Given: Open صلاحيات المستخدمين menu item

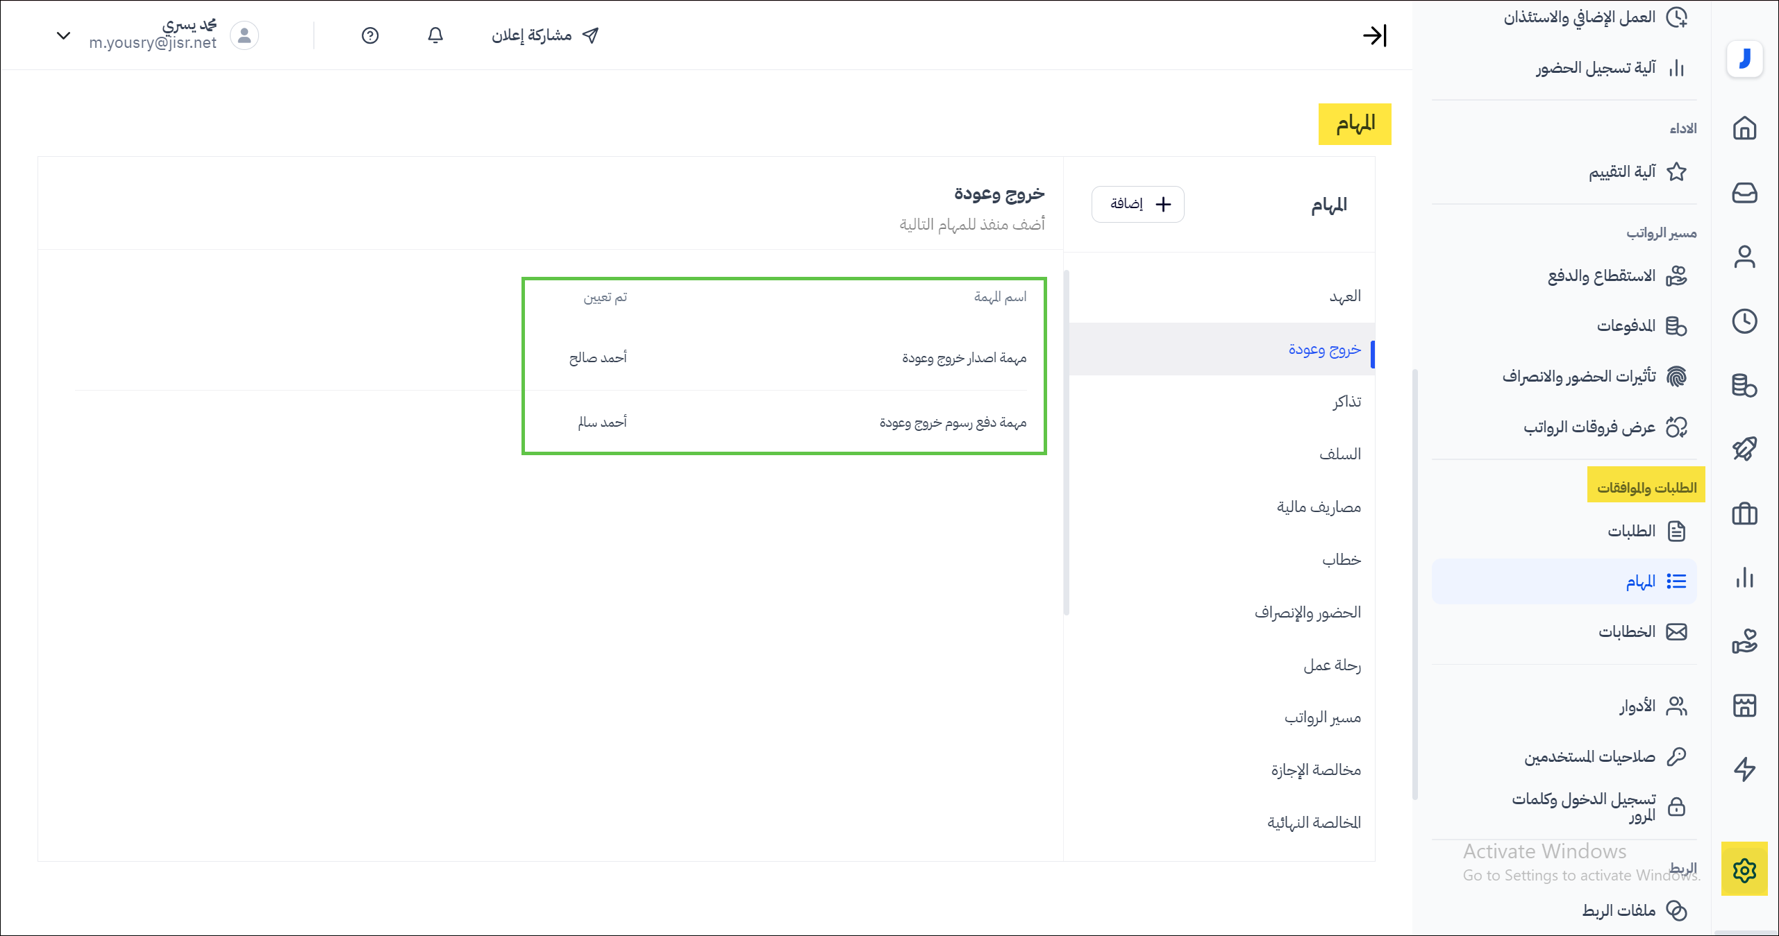Looking at the screenshot, I should coord(1589,756).
